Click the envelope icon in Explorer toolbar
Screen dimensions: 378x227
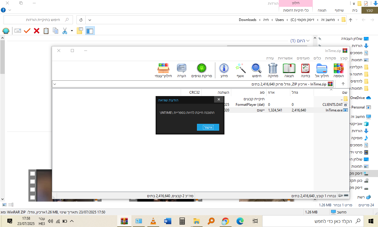(18, 31)
